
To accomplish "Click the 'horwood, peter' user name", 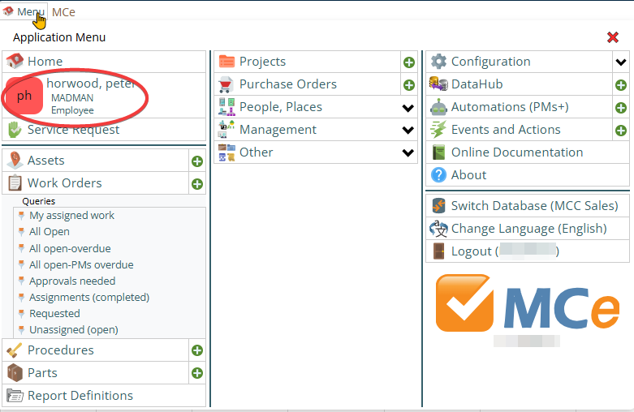I will pyautogui.click(x=91, y=84).
